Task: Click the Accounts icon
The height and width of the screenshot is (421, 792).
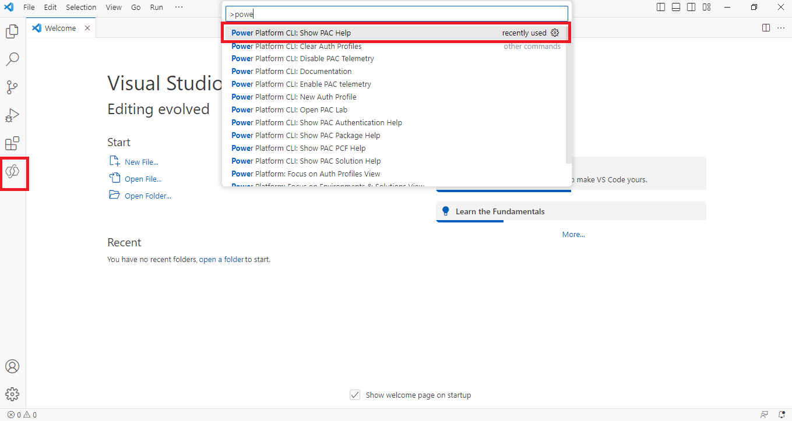Action: 12,366
